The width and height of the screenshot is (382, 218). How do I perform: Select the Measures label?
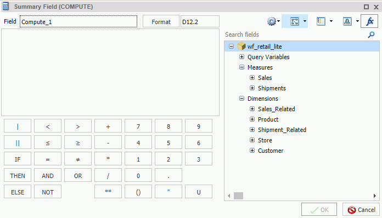(x=260, y=67)
